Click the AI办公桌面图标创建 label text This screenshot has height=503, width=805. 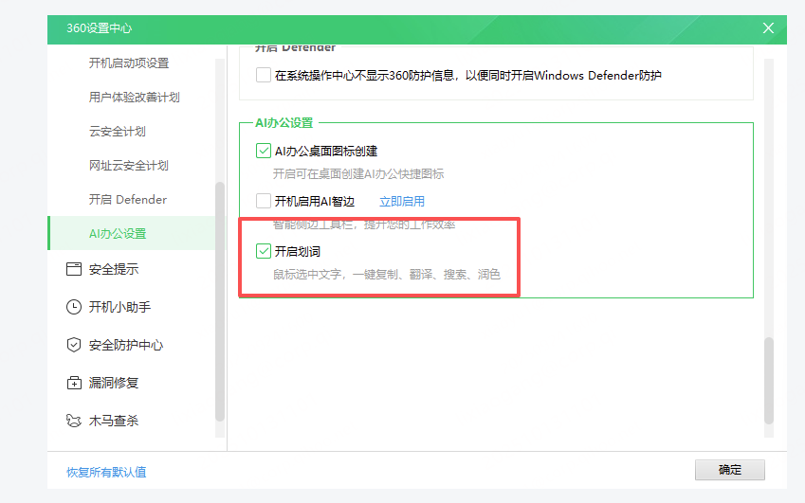[326, 152]
